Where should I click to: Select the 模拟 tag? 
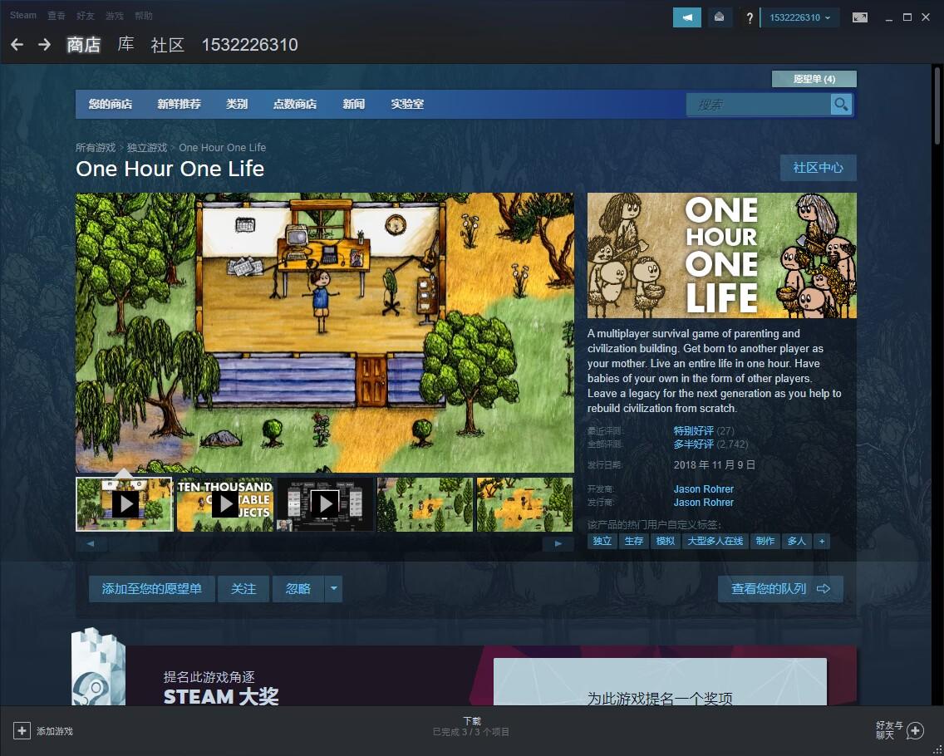pos(666,541)
